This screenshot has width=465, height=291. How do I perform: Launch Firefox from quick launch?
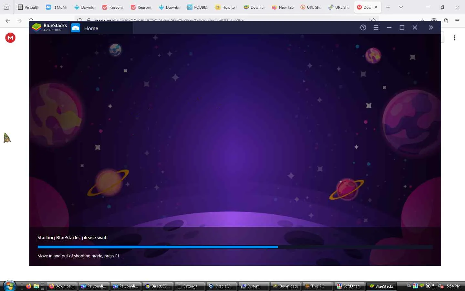[x=29, y=286]
